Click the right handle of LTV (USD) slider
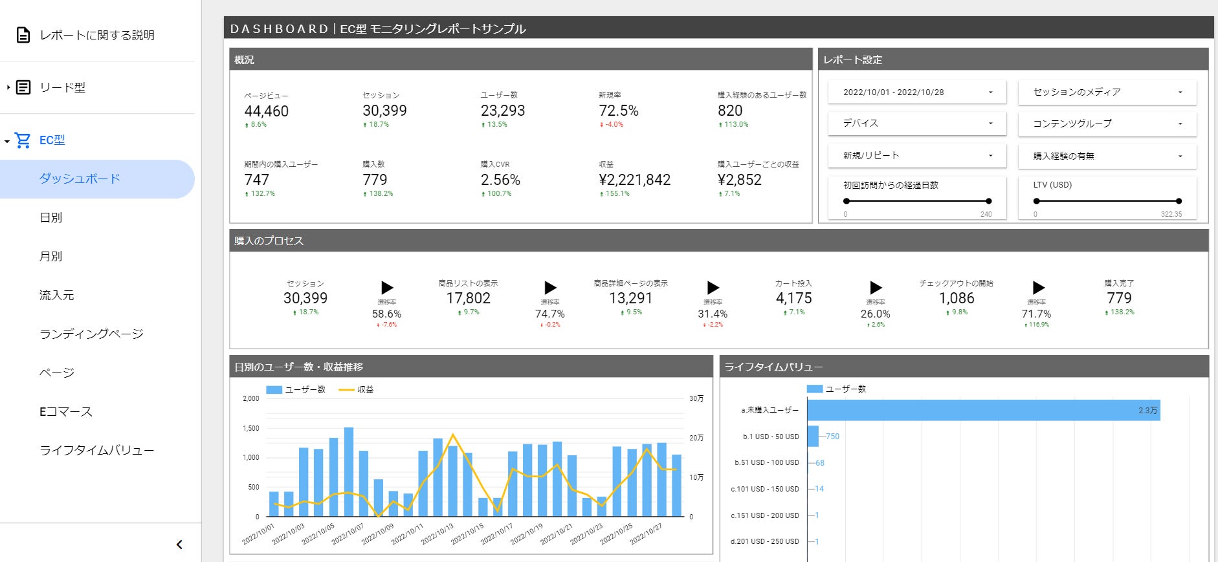This screenshot has height=562, width=1218. click(x=1179, y=201)
